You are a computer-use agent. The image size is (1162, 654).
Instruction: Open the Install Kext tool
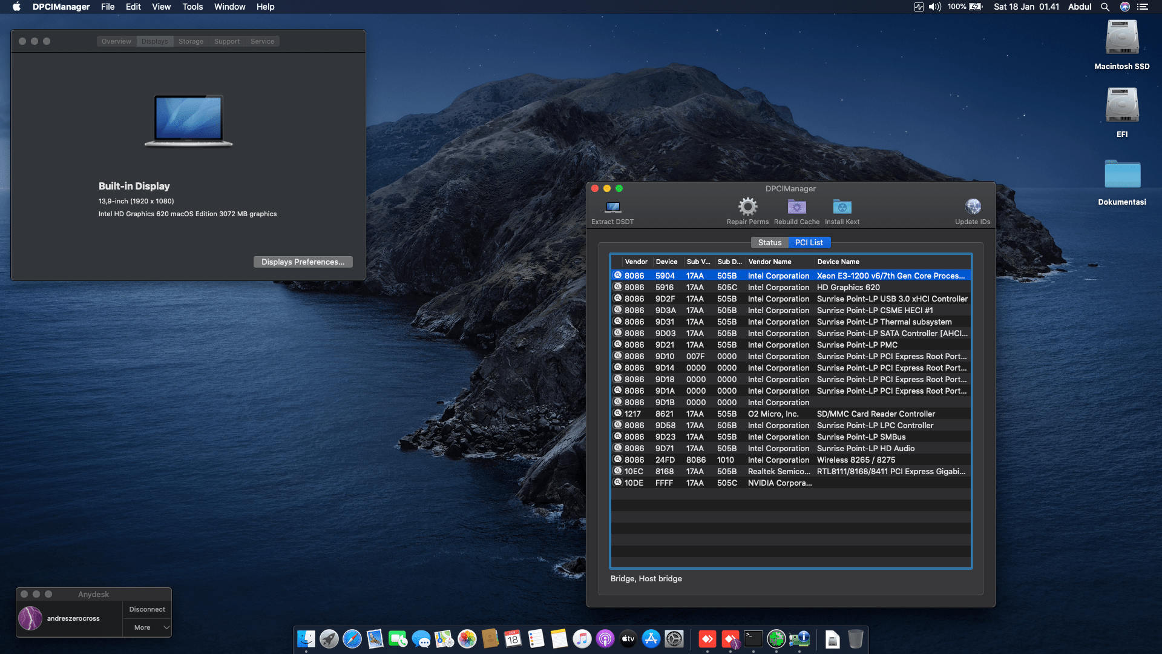coord(842,207)
